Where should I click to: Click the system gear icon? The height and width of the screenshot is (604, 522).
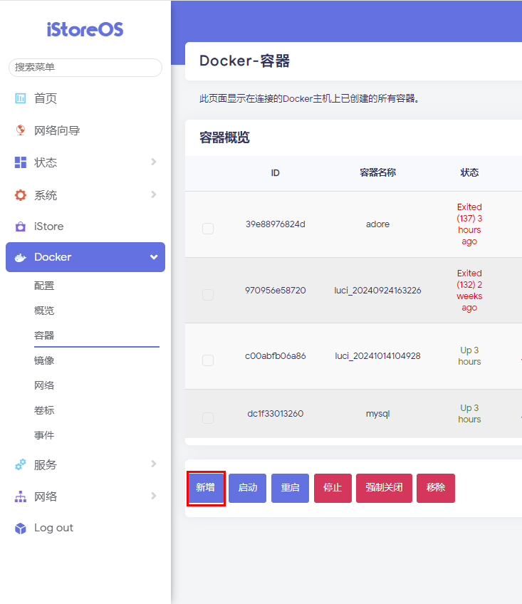pyautogui.click(x=21, y=195)
